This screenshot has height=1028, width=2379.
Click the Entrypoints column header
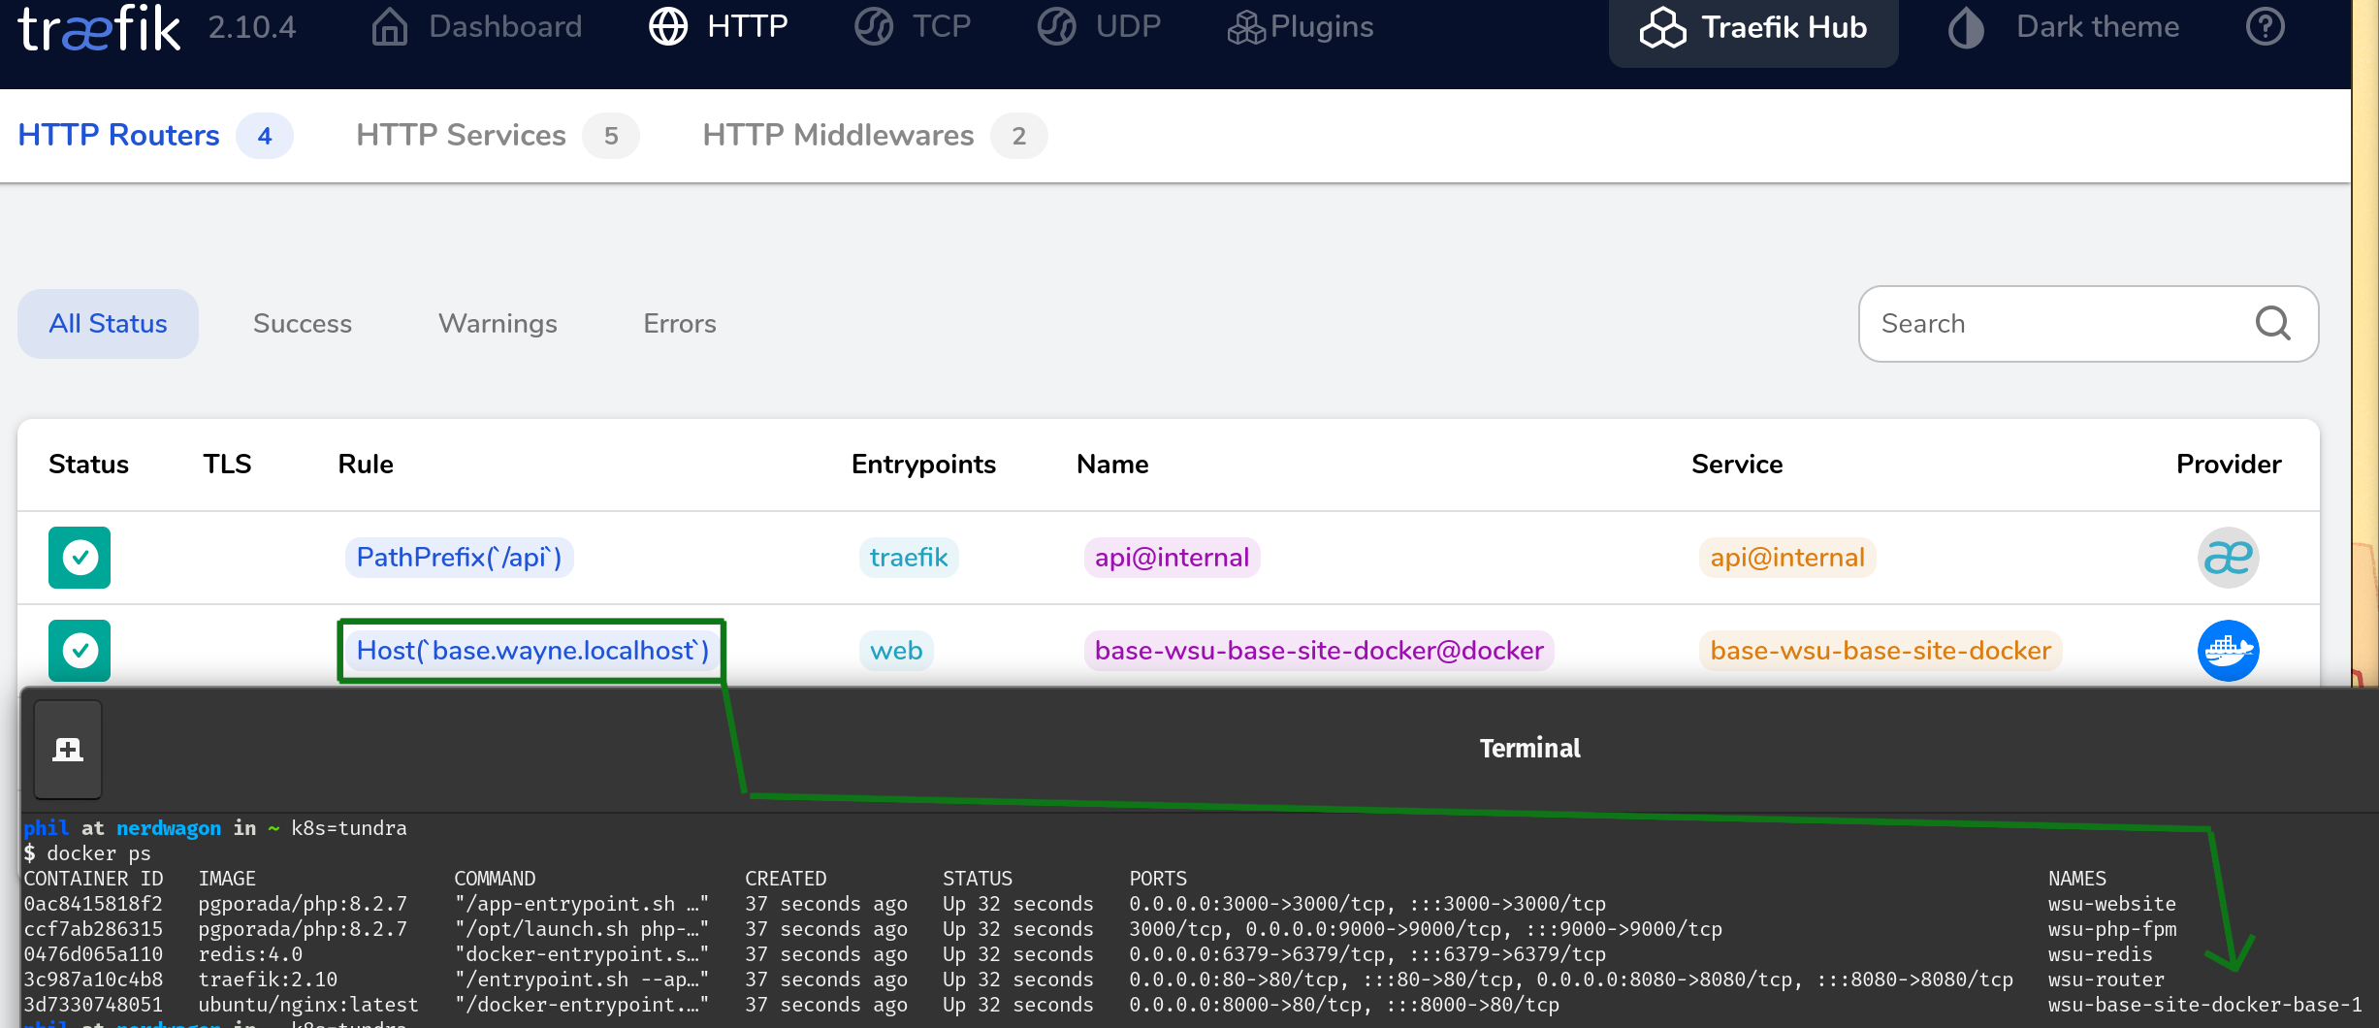[x=923, y=465]
